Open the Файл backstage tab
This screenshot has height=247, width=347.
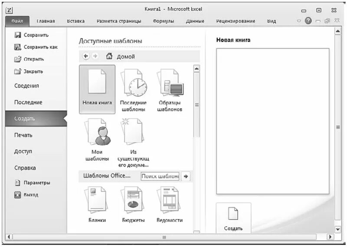pyautogui.click(x=17, y=21)
